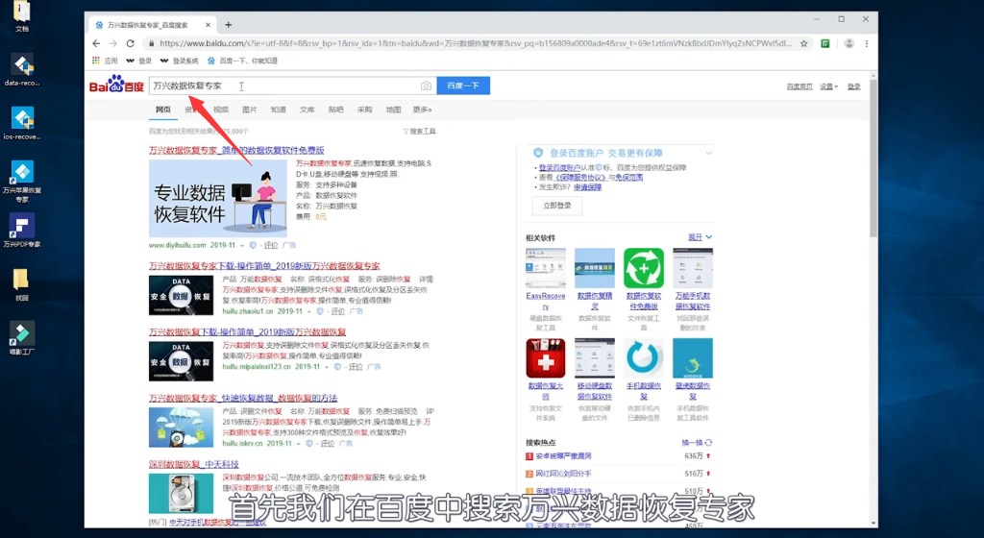Click the browser forward arrow

click(113, 43)
